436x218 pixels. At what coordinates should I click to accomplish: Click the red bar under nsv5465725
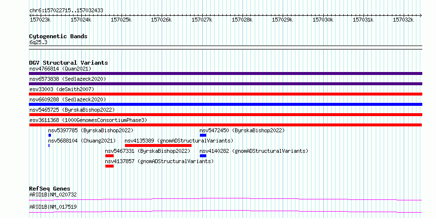point(225,115)
